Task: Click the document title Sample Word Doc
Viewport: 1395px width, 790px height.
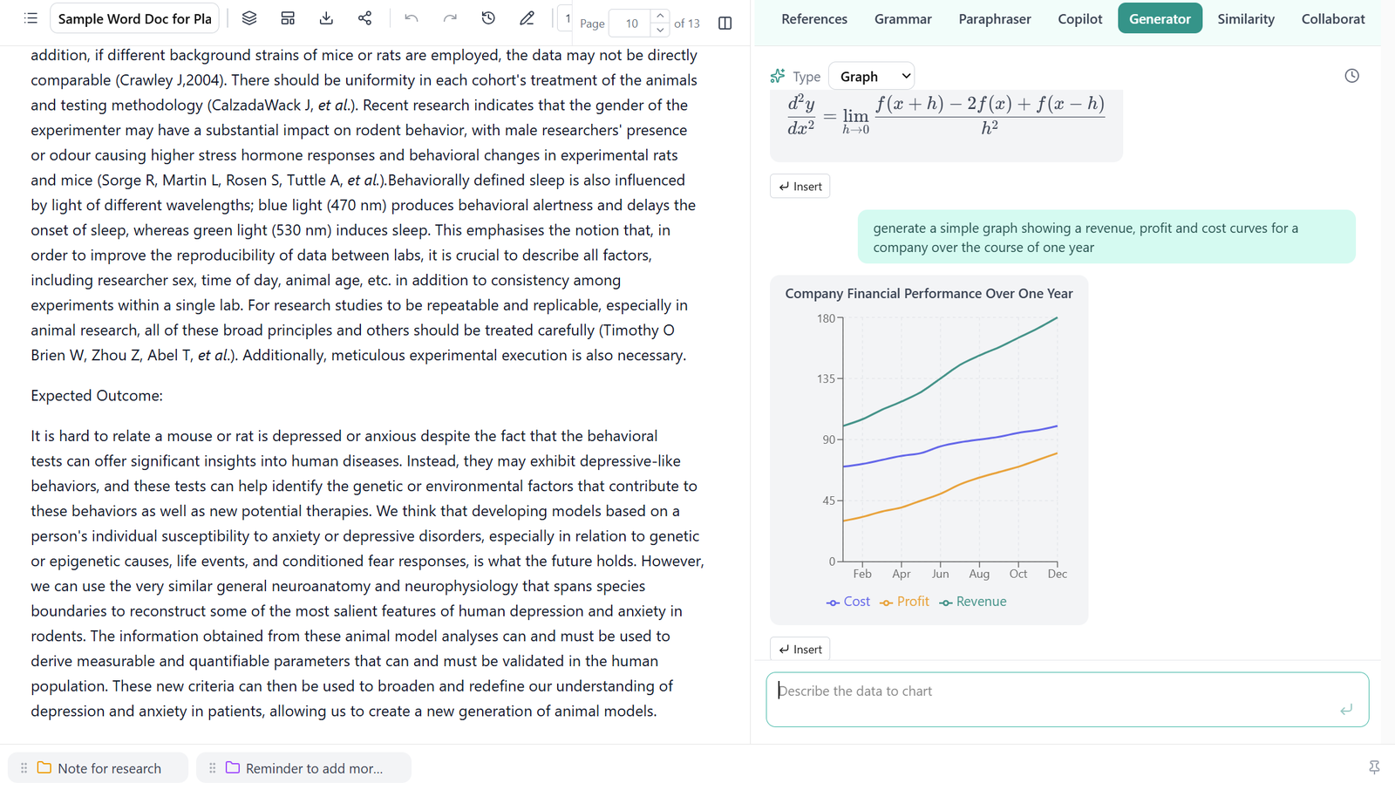Action: (x=135, y=18)
